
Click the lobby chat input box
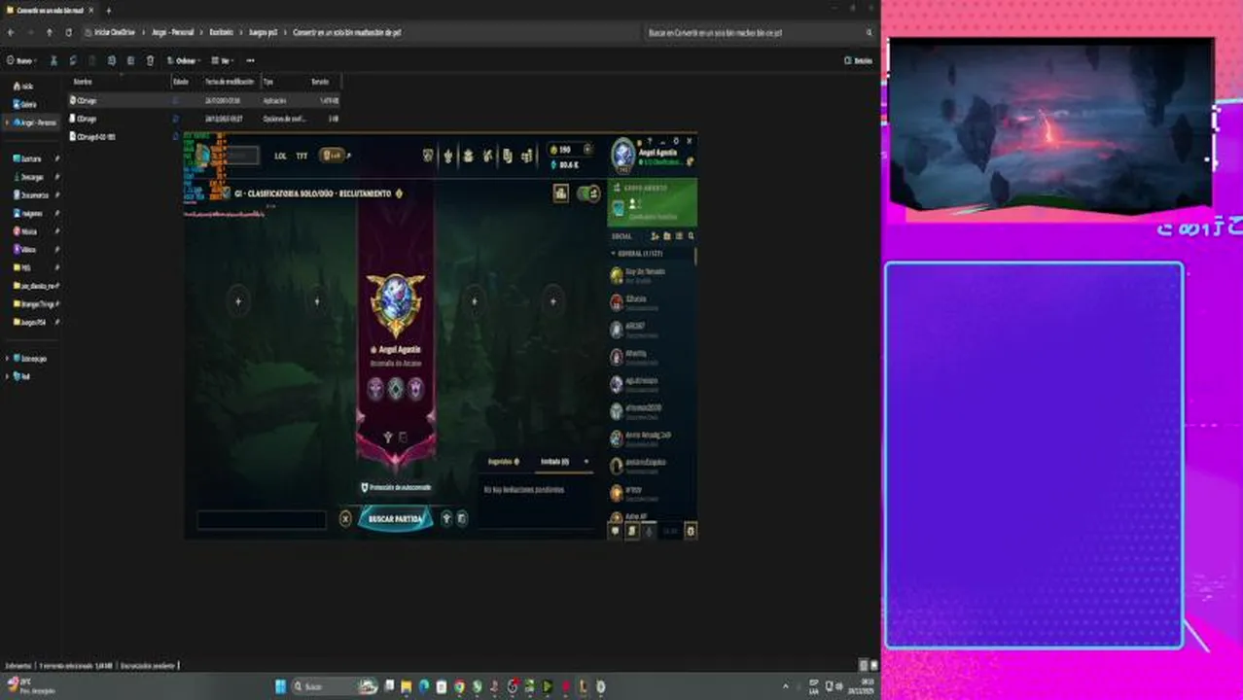pyautogui.click(x=262, y=520)
